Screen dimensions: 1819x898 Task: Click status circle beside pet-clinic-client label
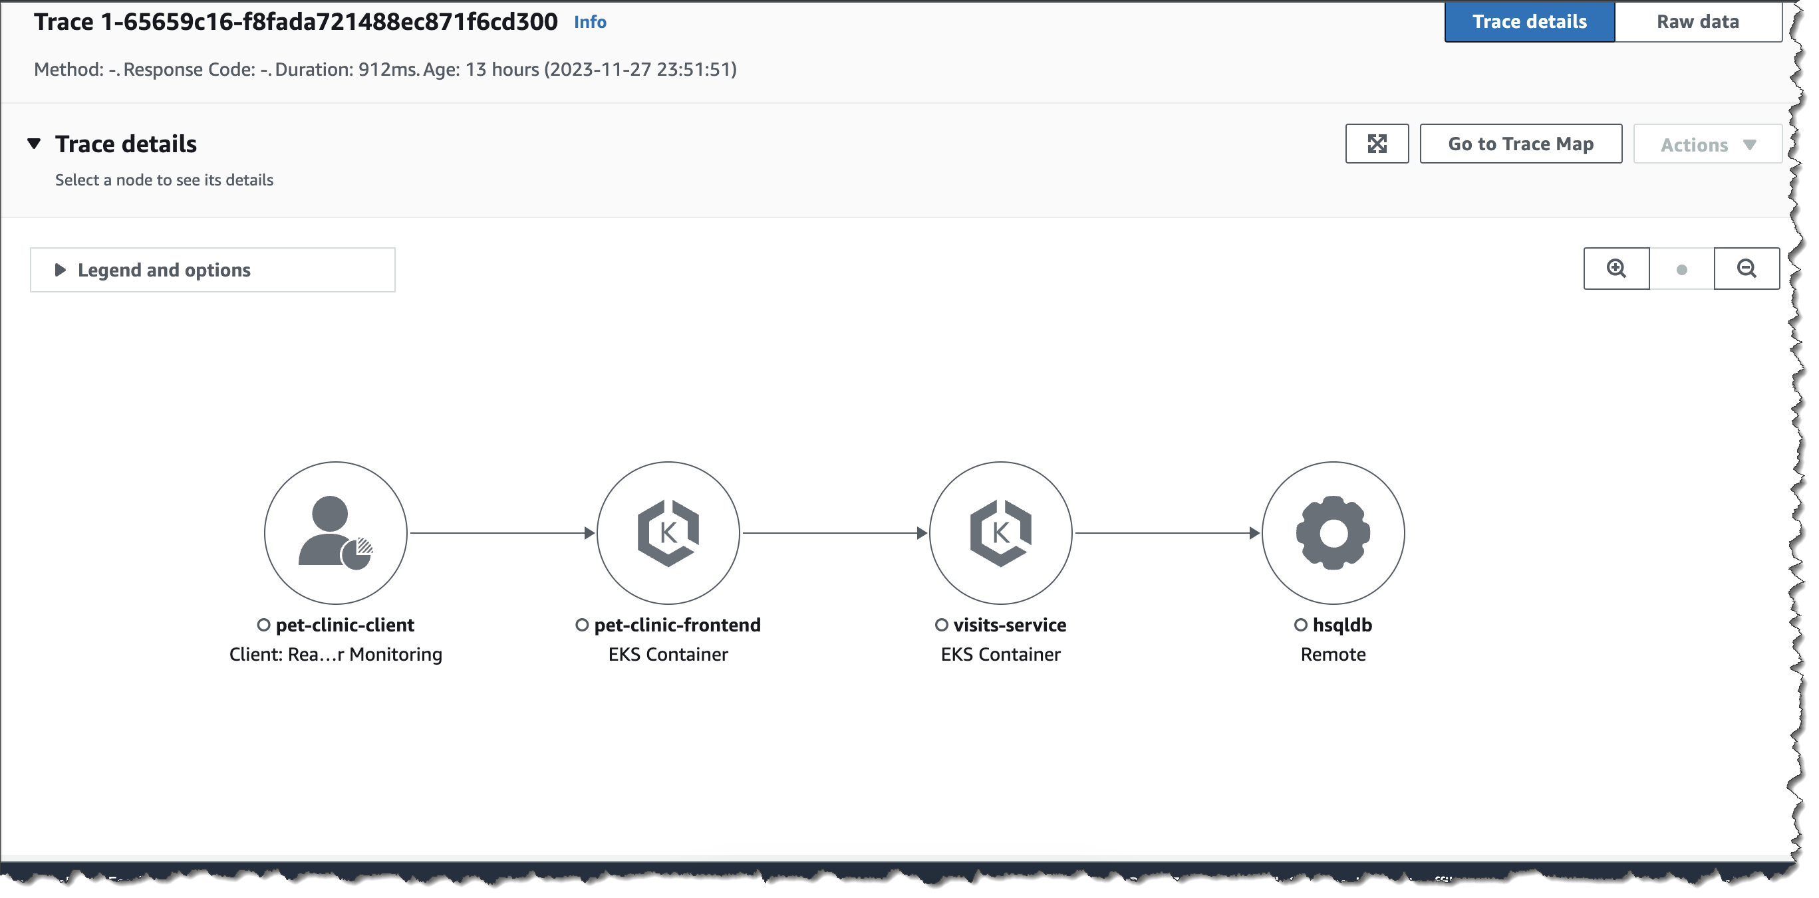pyautogui.click(x=263, y=625)
